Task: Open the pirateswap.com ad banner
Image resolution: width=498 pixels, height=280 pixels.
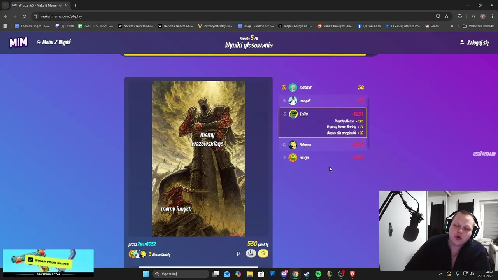Action: click(x=48, y=263)
